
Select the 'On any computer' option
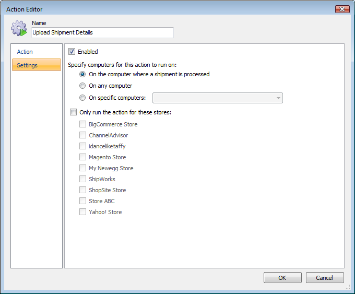pyautogui.click(x=82, y=86)
